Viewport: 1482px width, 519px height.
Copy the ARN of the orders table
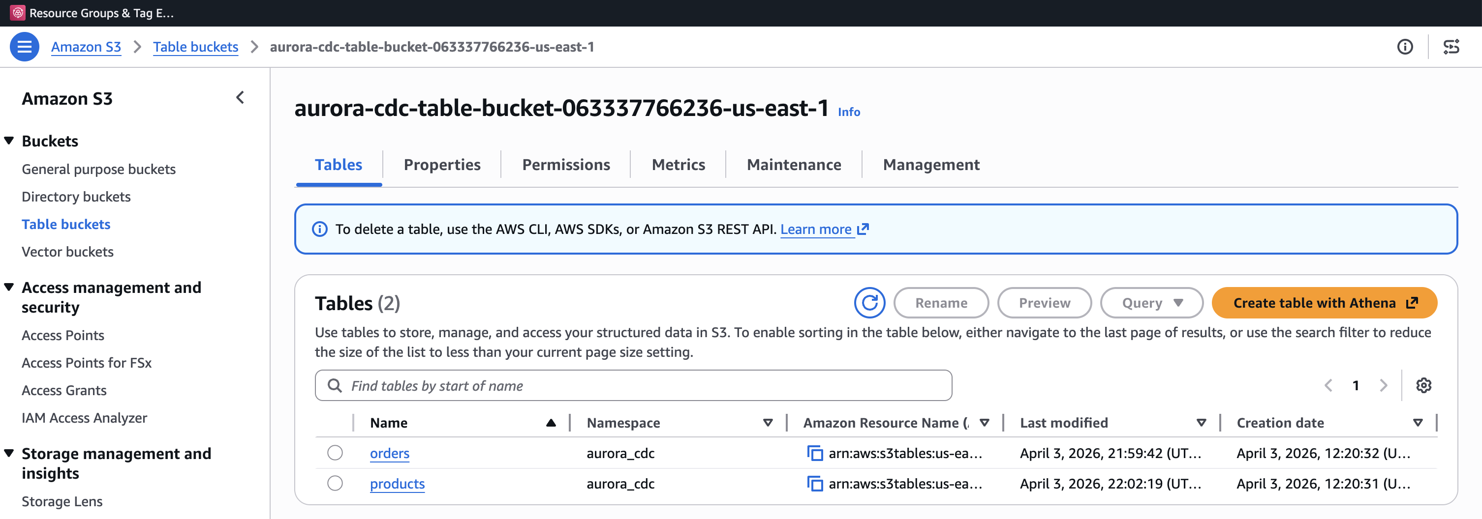[x=815, y=453]
